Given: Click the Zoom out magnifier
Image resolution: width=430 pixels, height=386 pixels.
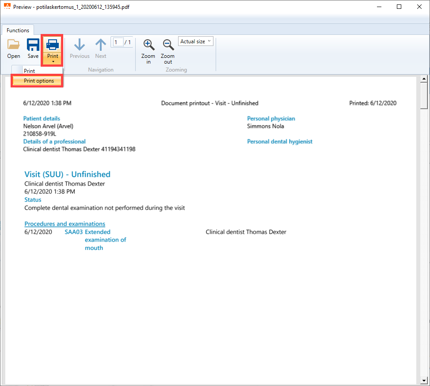Looking at the screenshot, I should click(168, 45).
